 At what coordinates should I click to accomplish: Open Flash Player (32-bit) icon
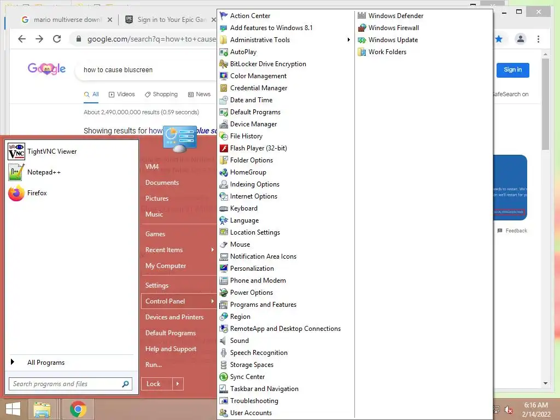[x=224, y=148]
